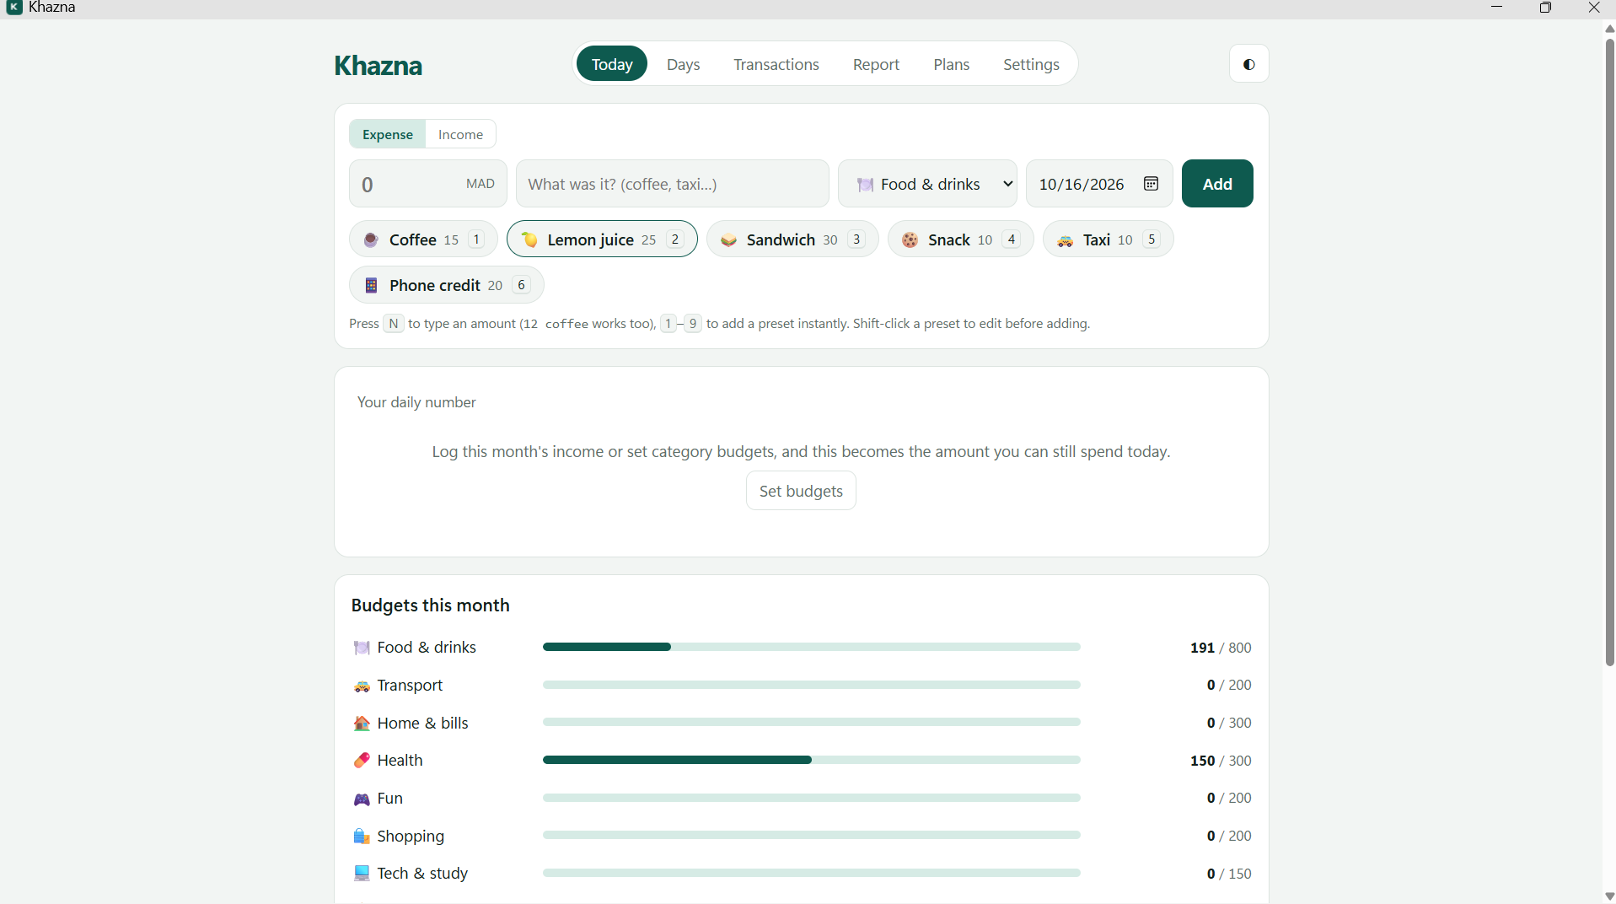Open the date picker calendar icon
Viewport: 1616px width, 904px height.
(1151, 184)
